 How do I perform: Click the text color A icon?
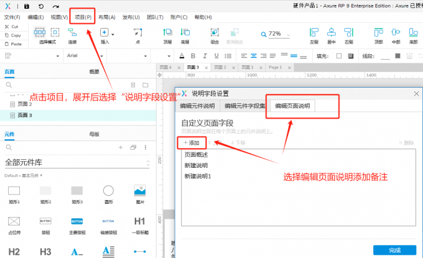pyautogui.click(x=182, y=56)
